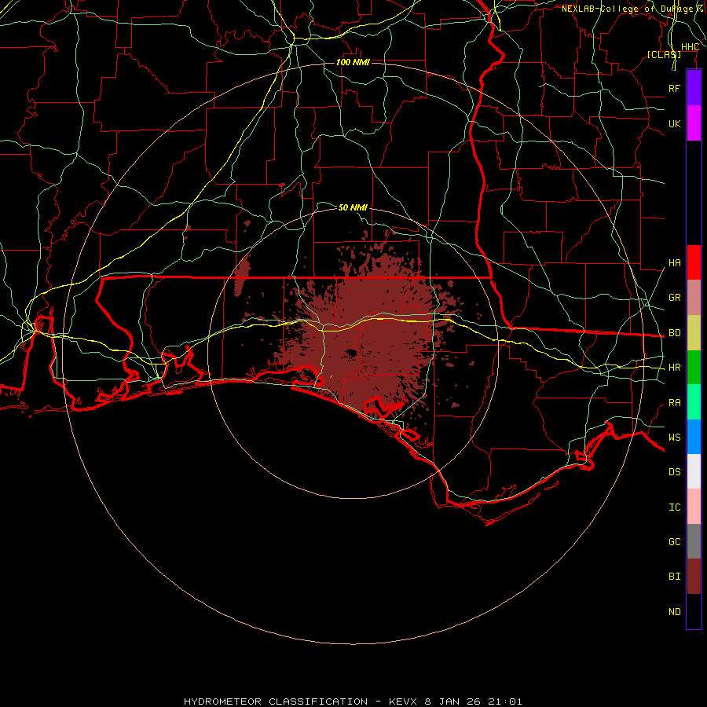Click the BI legend label

pyautogui.click(x=674, y=577)
